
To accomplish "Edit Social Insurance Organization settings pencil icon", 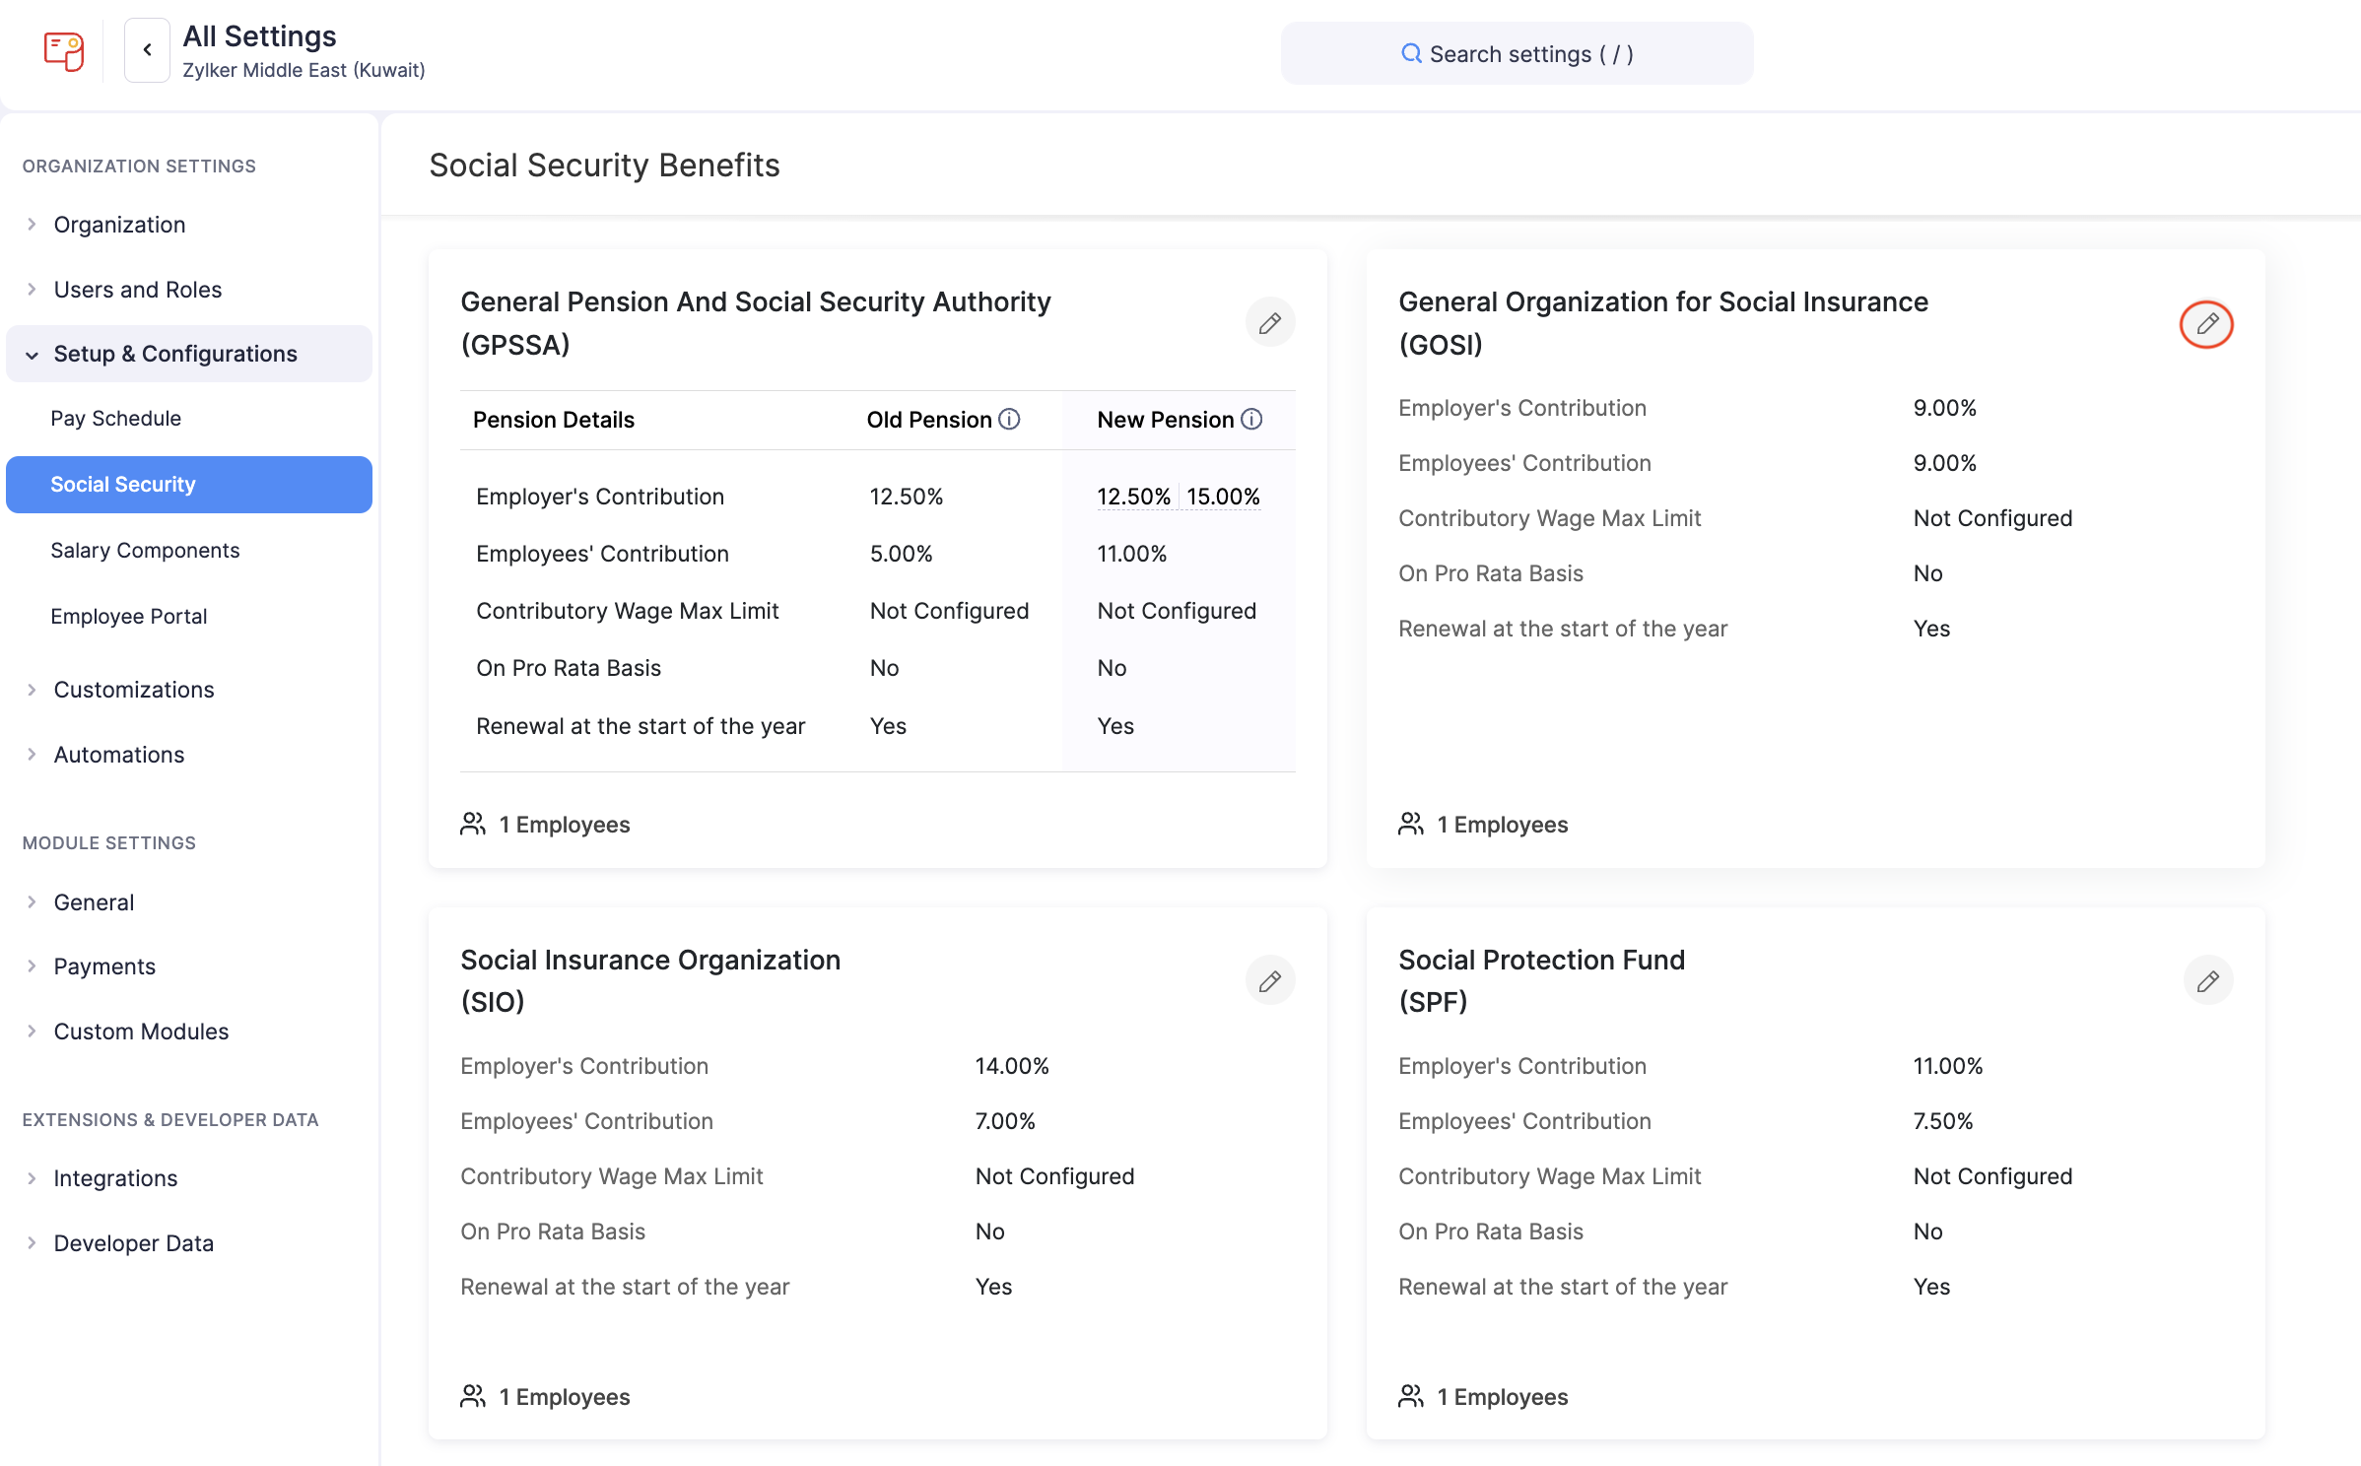I will tap(1270, 980).
